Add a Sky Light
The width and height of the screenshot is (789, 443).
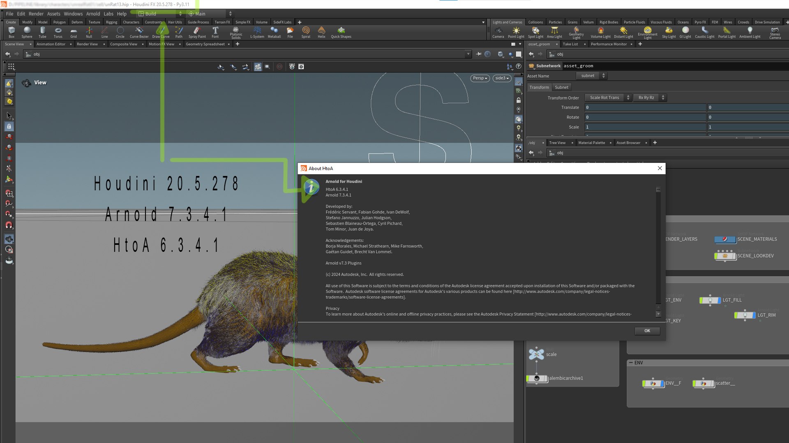tap(669, 32)
